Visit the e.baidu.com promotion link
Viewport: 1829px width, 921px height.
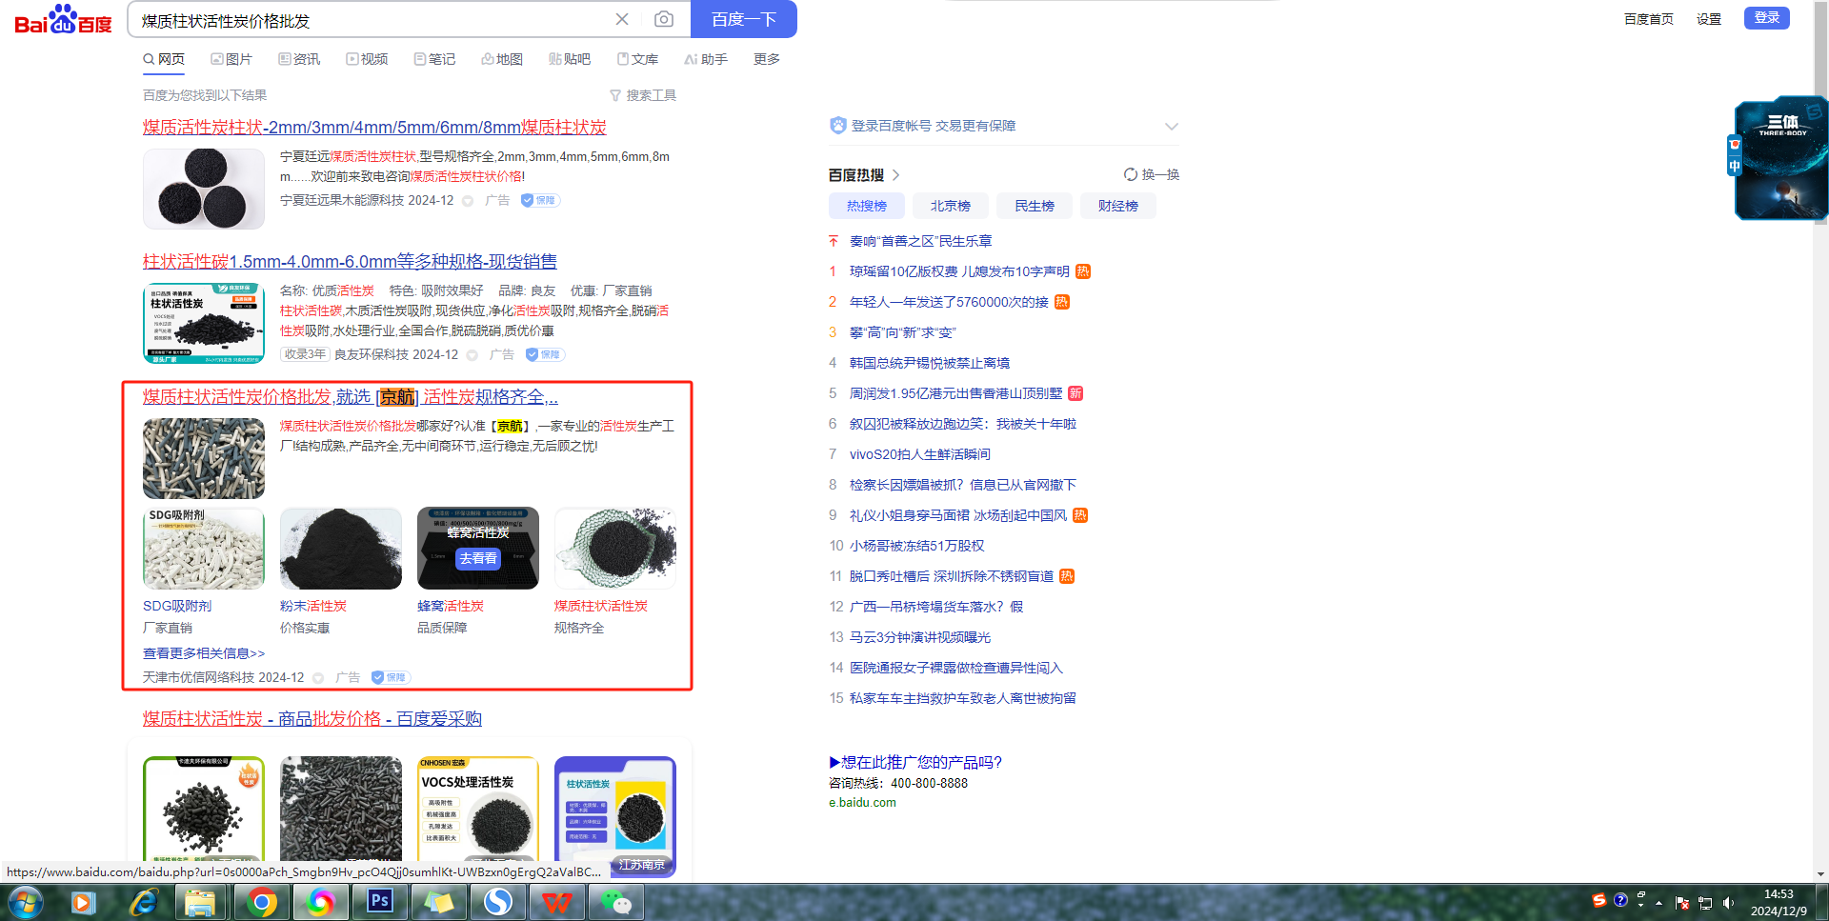pyautogui.click(x=862, y=803)
